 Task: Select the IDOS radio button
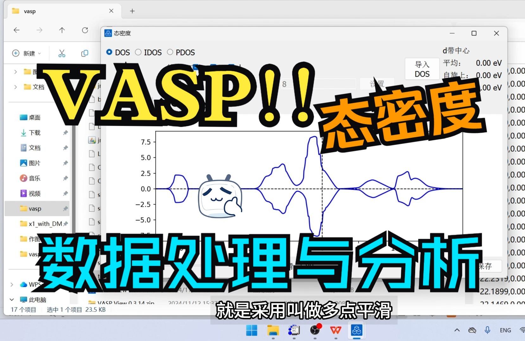pos(138,52)
